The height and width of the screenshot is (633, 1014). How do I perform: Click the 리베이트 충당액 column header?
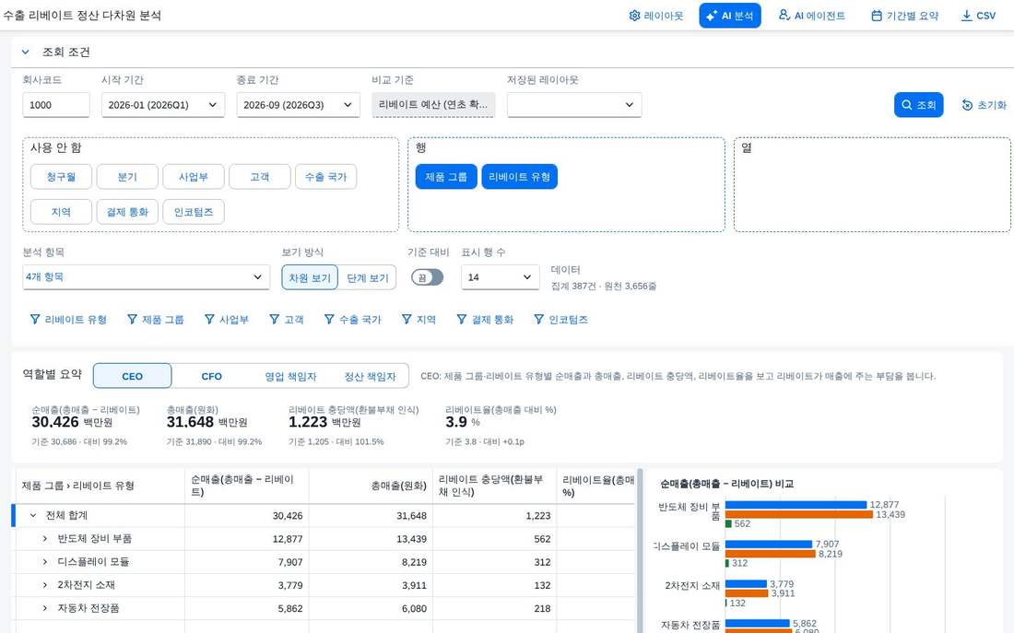point(494,486)
